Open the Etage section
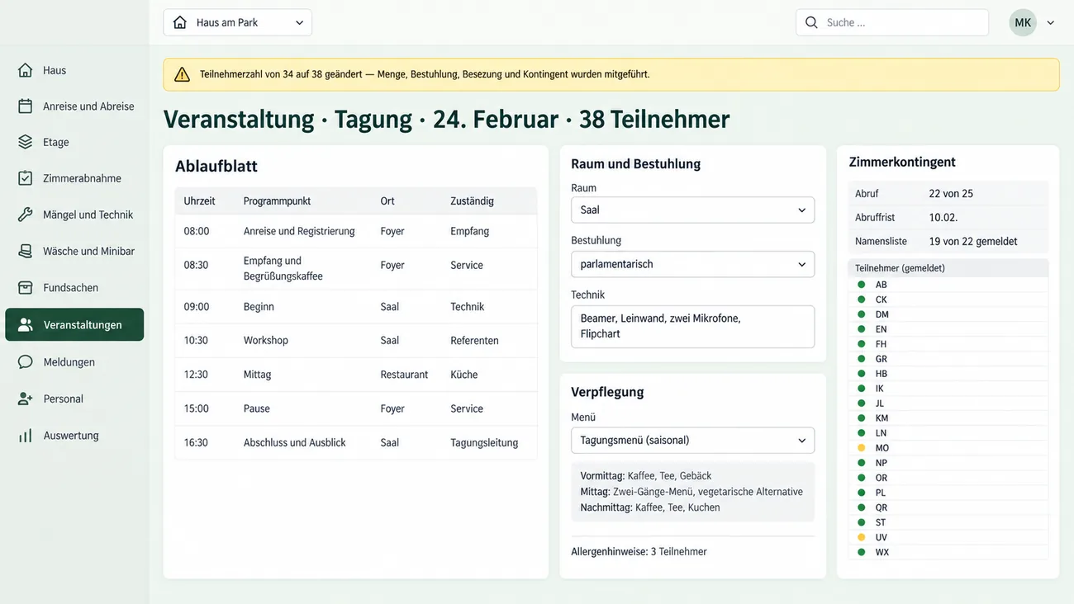The image size is (1074, 604). [x=74, y=142]
